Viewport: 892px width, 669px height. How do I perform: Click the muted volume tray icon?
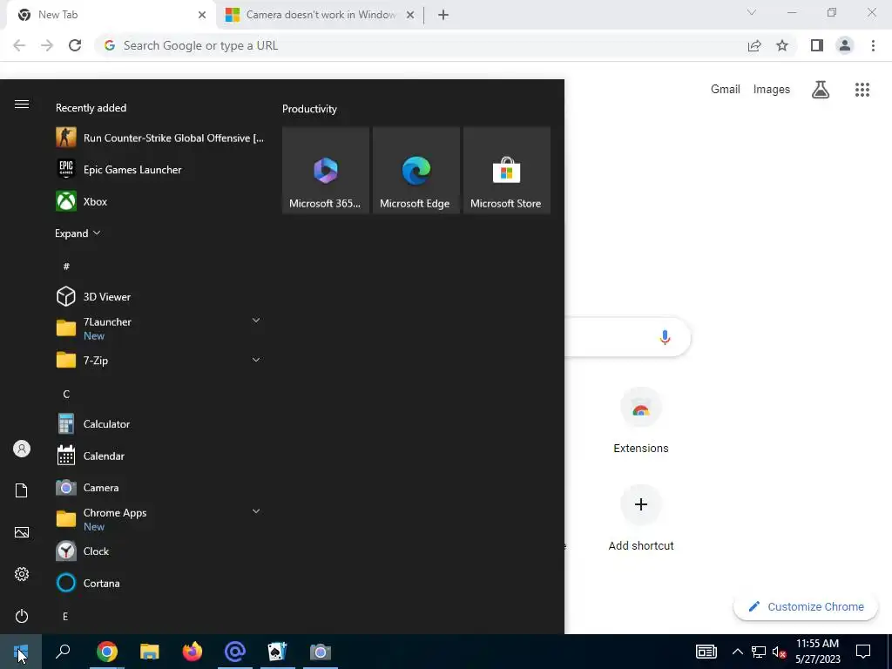(780, 652)
